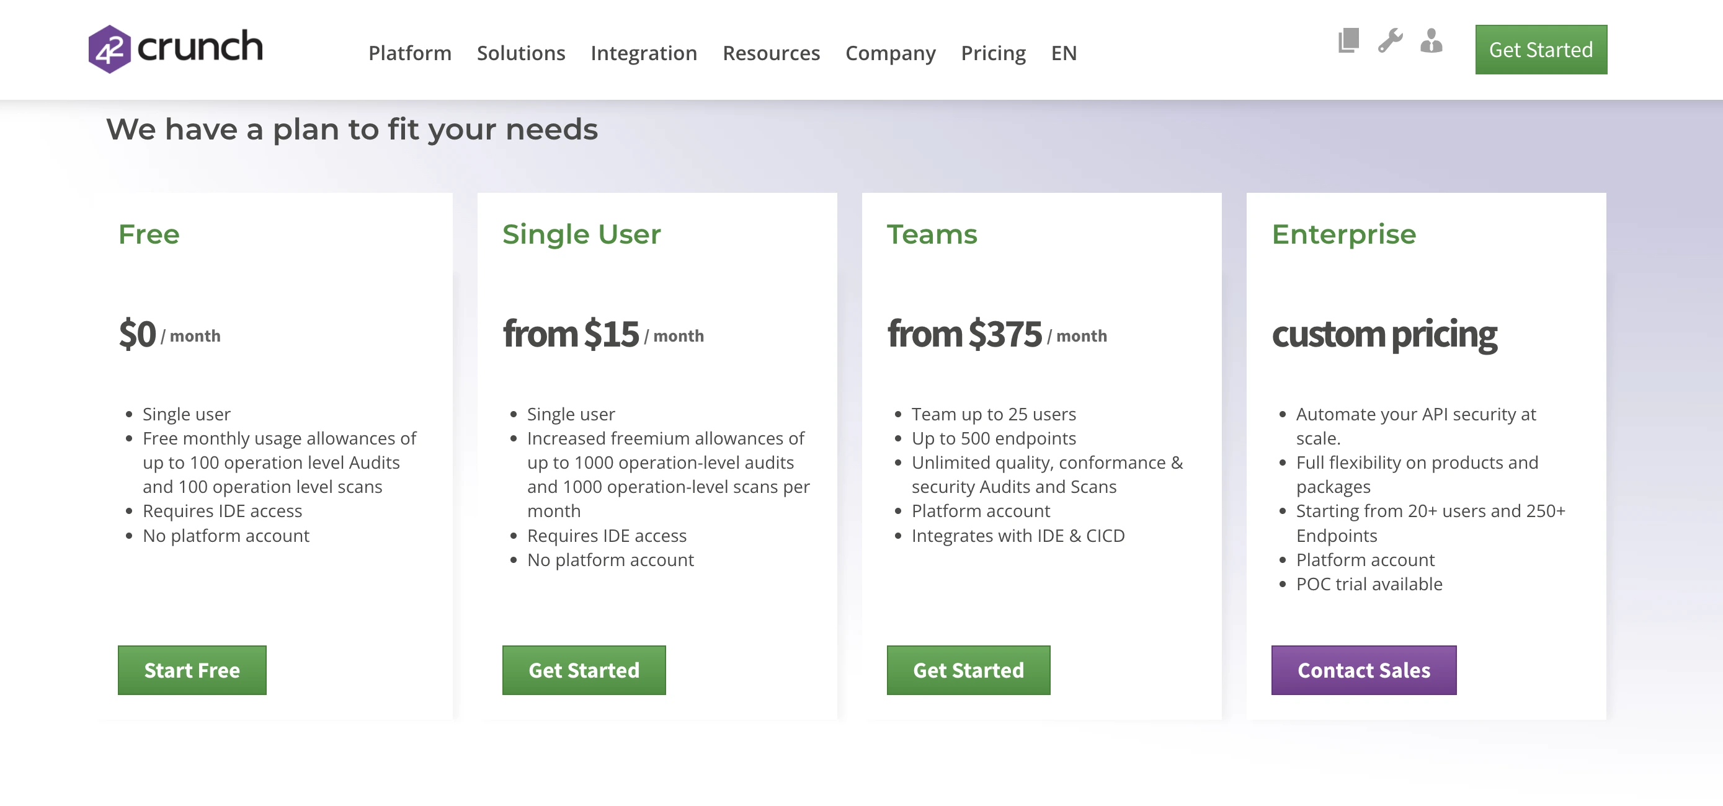Expand the Resources navigation menu

[771, 52]
